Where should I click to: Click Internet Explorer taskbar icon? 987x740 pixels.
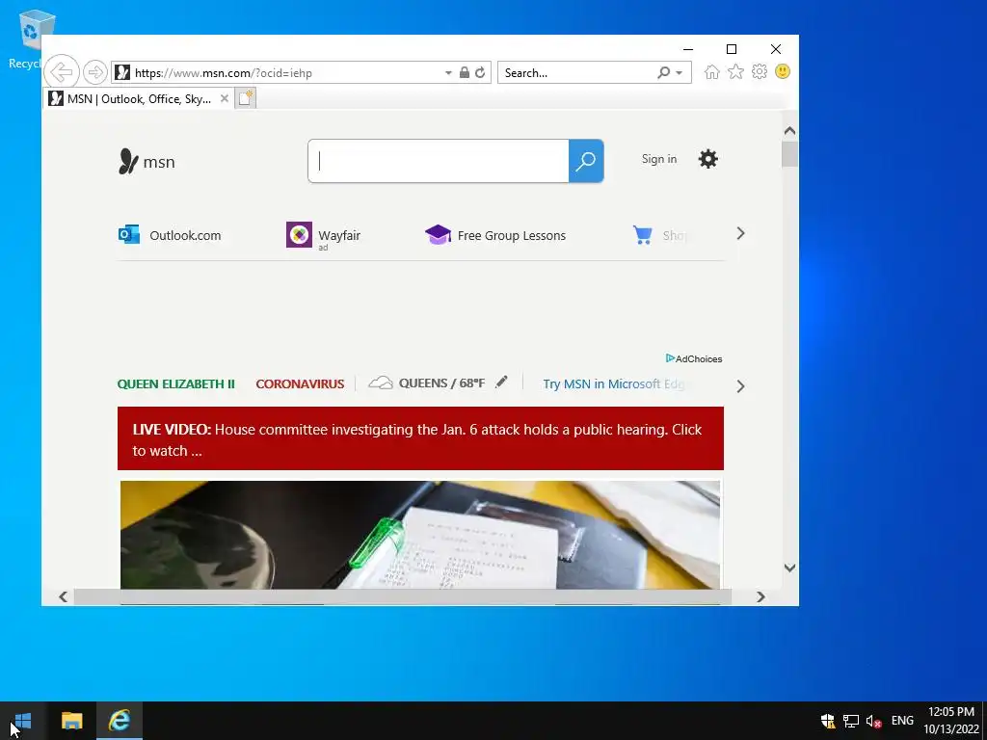(119, 721)
